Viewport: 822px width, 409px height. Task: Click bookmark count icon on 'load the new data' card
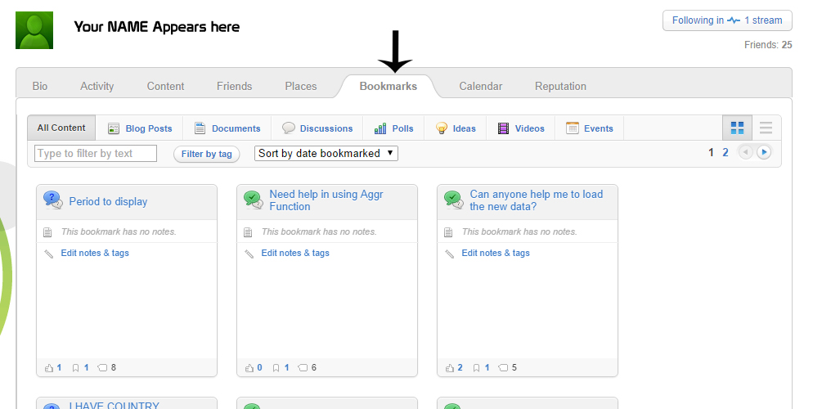[x=476, y=367]
